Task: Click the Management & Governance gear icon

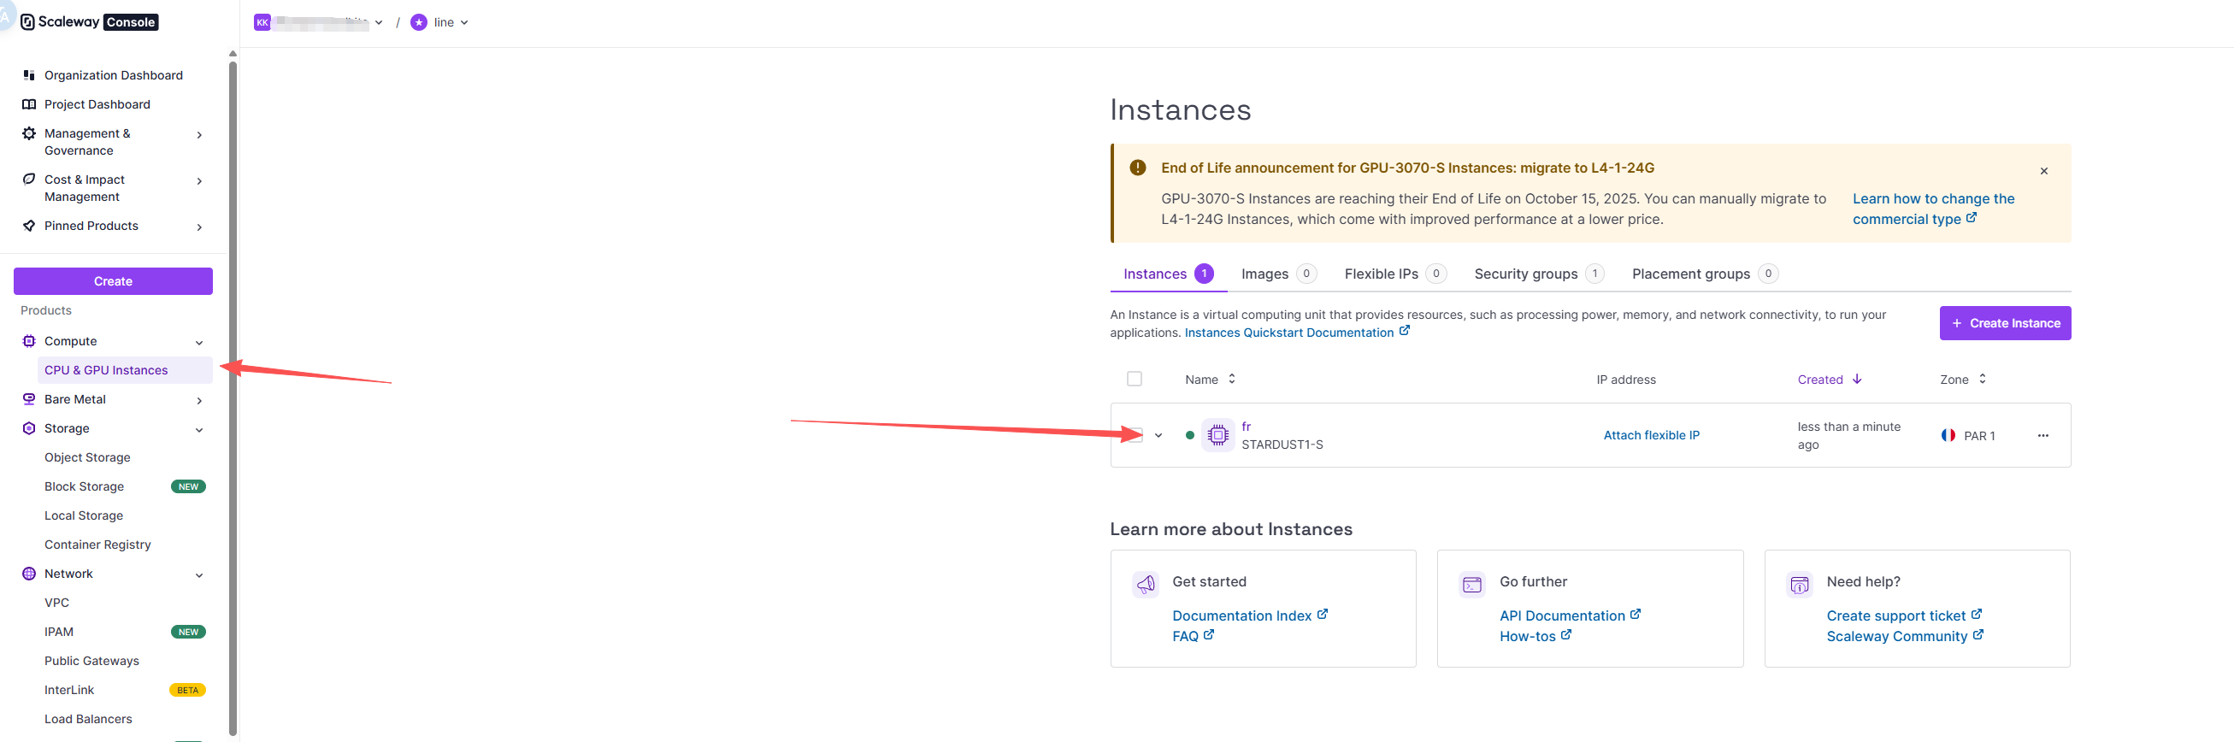Action: click(x=28, y=133)
